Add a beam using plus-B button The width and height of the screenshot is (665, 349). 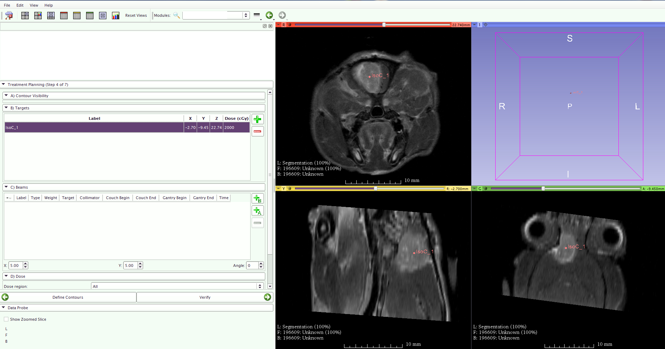pos(258,199)
